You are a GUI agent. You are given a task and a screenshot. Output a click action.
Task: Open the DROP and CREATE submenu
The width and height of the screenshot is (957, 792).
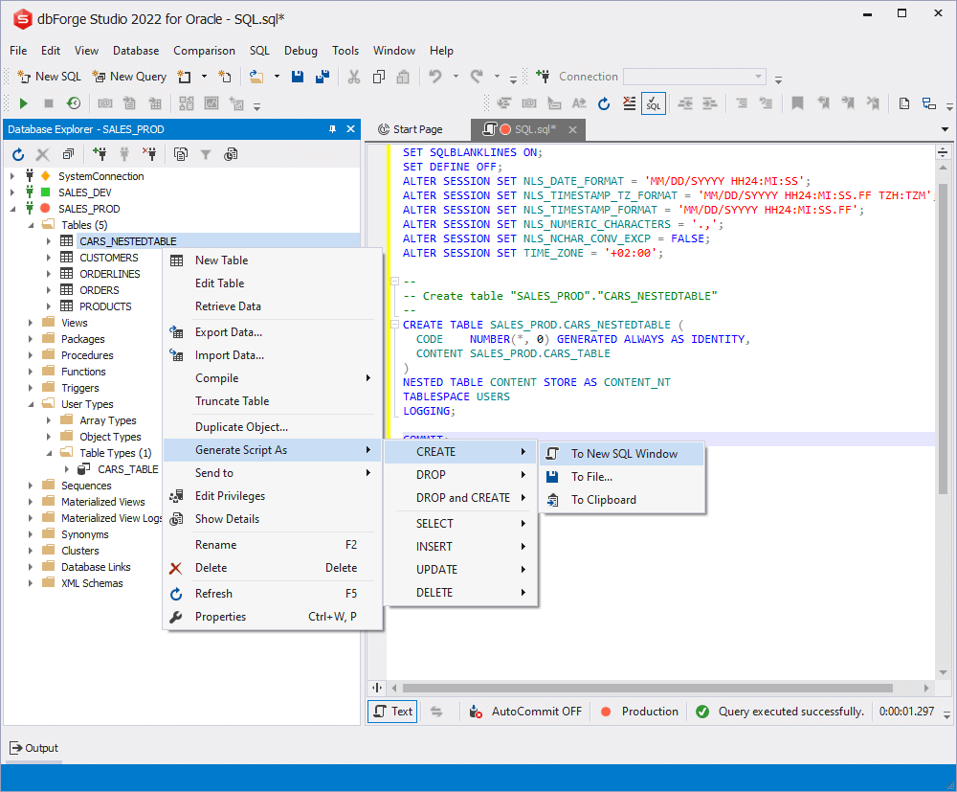(x=462, y=498)
